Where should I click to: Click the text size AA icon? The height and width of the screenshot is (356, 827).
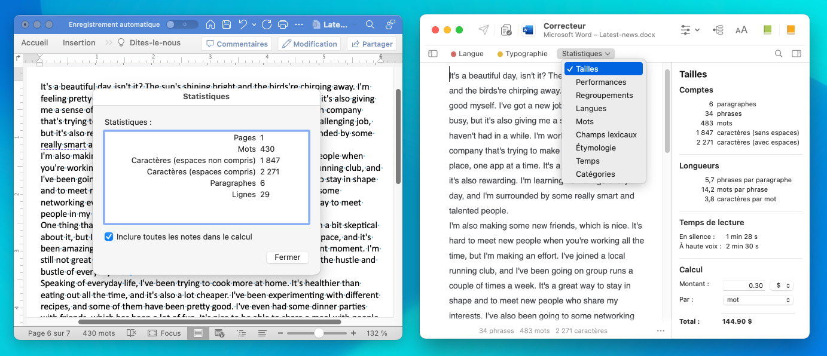click(741, 30)
